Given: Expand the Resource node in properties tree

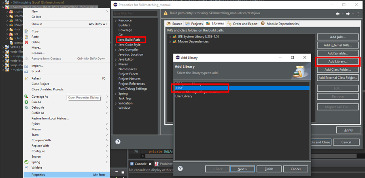Looking at the screenshot, I should coord(115,21).
